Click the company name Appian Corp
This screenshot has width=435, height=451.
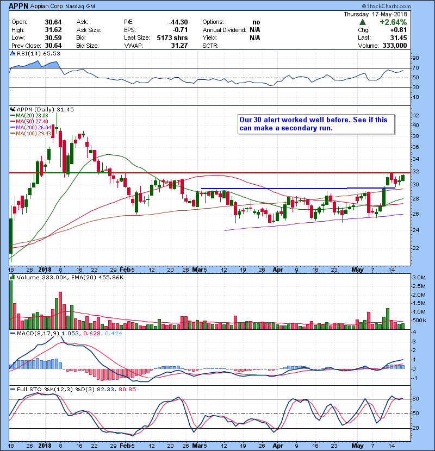(47, 7)
